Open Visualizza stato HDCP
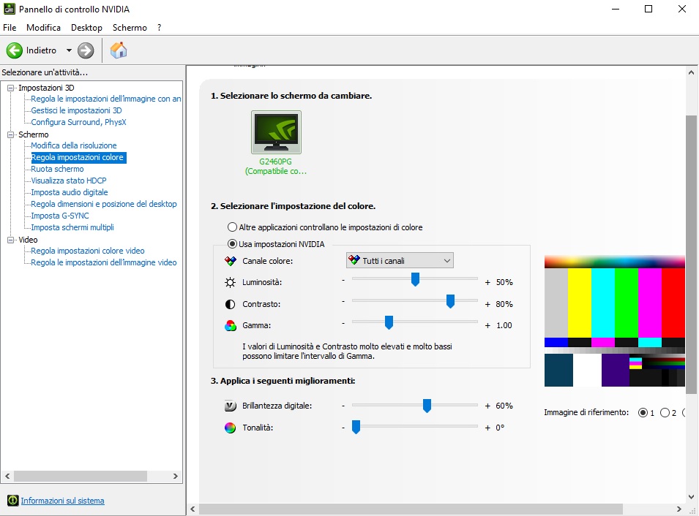This screenshot has width=699, height=516. coord(69,181)
